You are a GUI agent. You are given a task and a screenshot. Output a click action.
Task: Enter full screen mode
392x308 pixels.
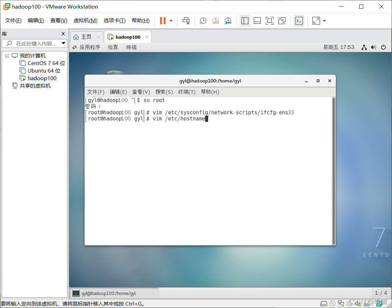click(x=269, y=21)
